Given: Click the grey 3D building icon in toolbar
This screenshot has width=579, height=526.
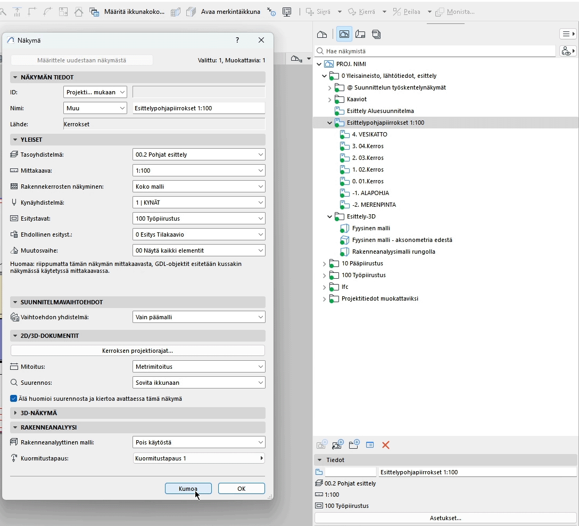Looking at the screenshot, I should [176, 12].
